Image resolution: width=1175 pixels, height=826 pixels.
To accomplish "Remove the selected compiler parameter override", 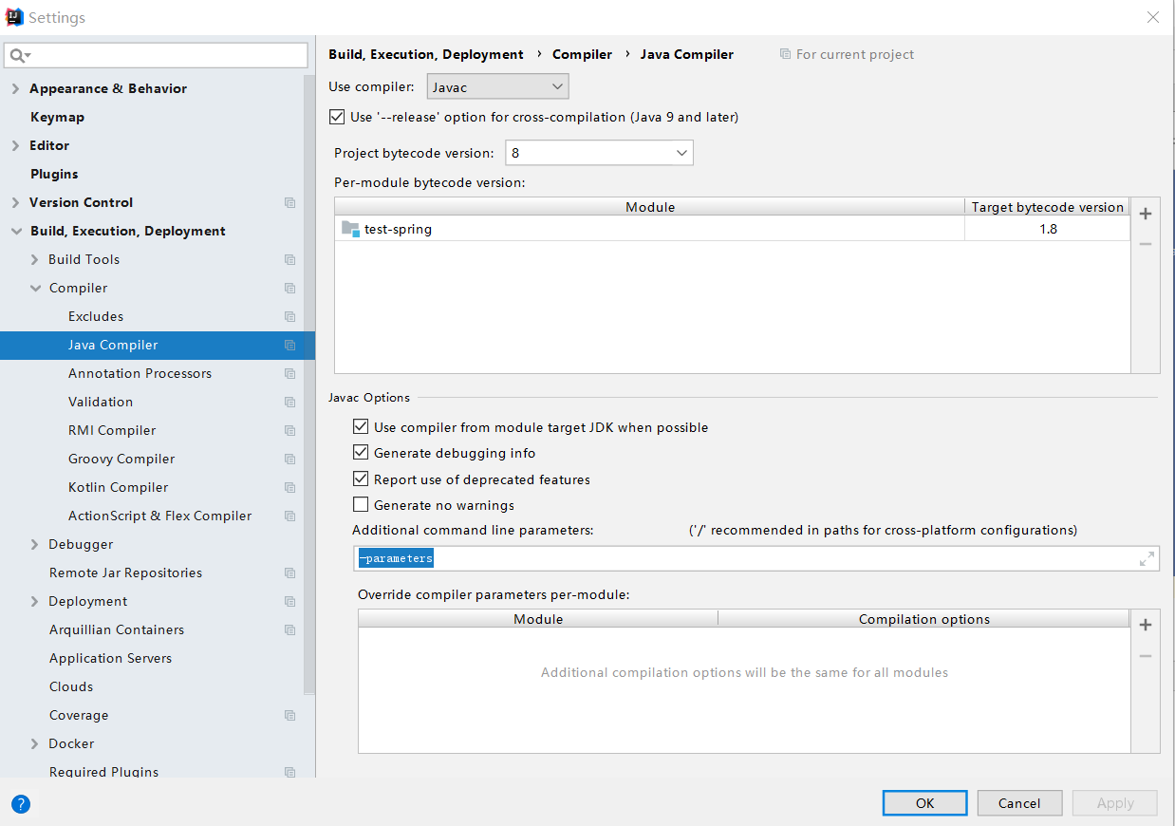I will [1146, 656].
